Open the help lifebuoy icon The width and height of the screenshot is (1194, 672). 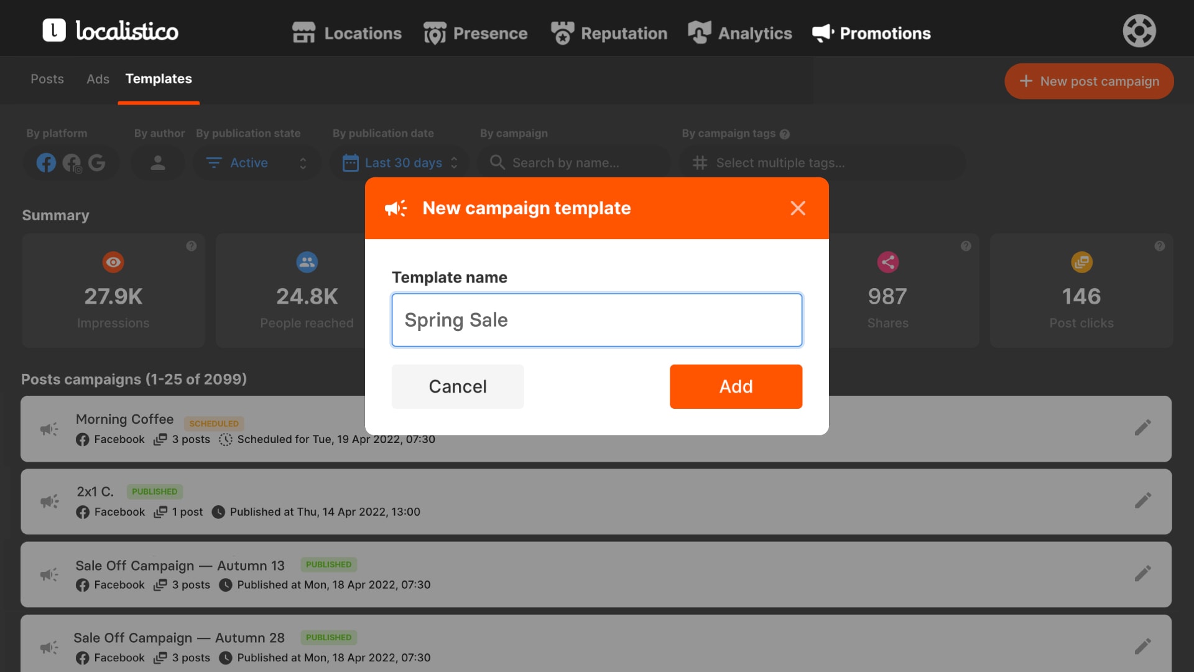coord(1139,31)
